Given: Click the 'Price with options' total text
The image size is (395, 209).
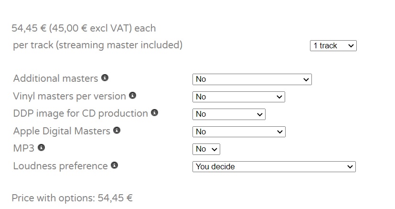Looking at the screenshot, I should pyautogui.click(x=72, y=198).
